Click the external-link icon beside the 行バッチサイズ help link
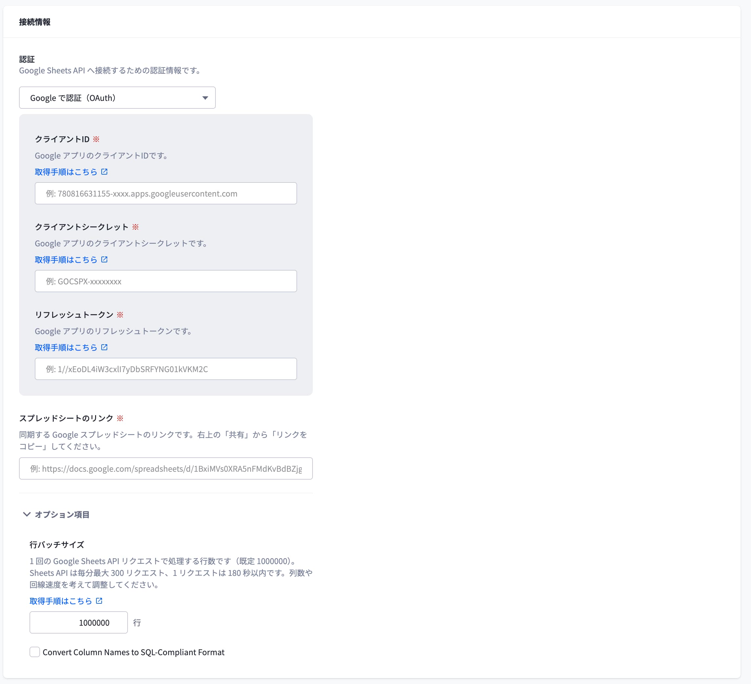The height and width of the screenshot is (684, 751). (99, 601)
